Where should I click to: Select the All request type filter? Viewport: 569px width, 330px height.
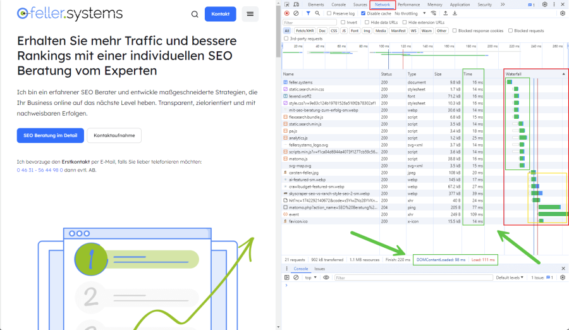(x=287, y=31)
